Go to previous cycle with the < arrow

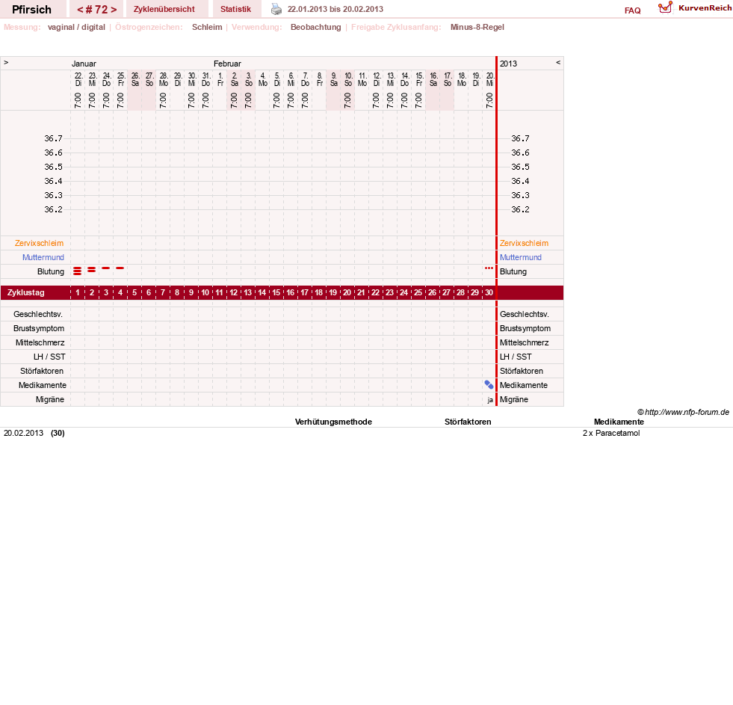coord(80,10)
